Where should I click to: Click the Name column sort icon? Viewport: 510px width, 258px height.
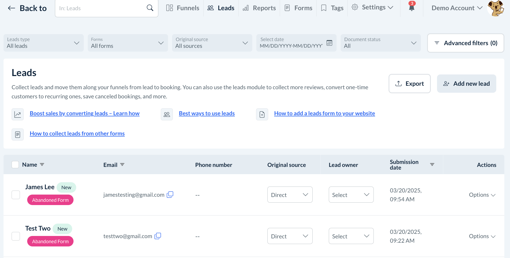click(x=42, y=164)
